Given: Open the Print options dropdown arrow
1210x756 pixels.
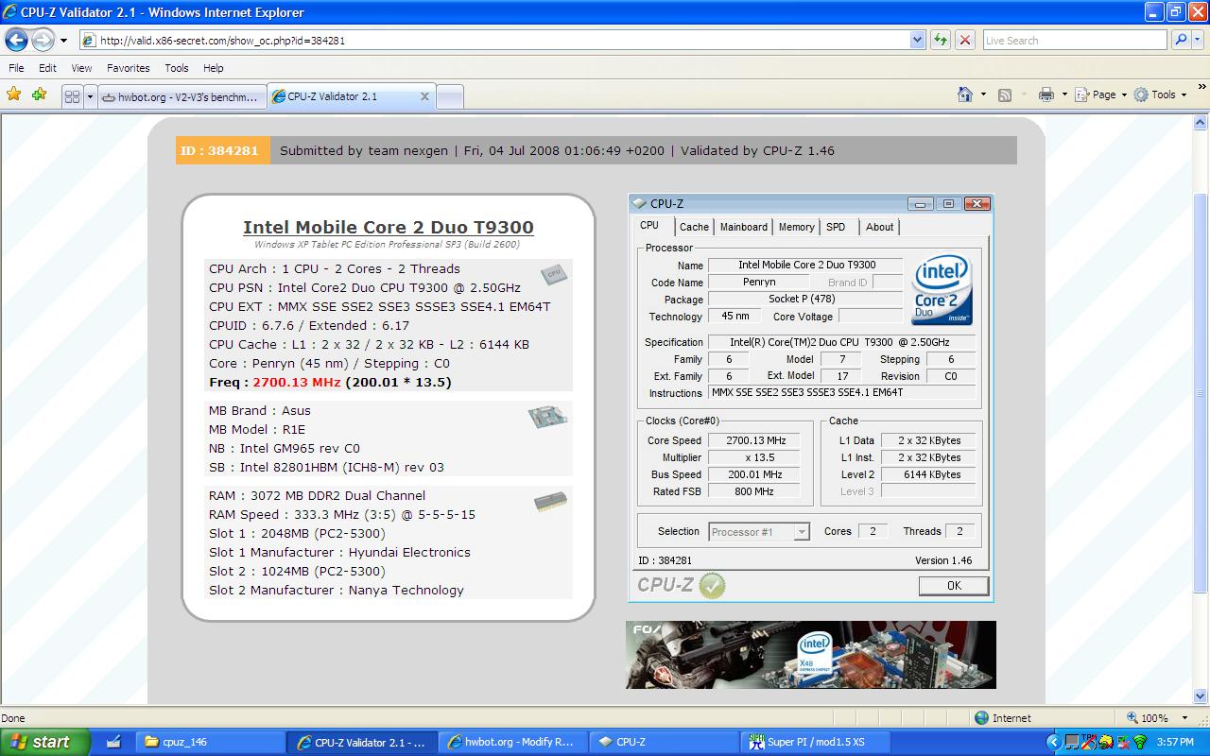Looking at the screenshot, I should (x=1063, y=94).
